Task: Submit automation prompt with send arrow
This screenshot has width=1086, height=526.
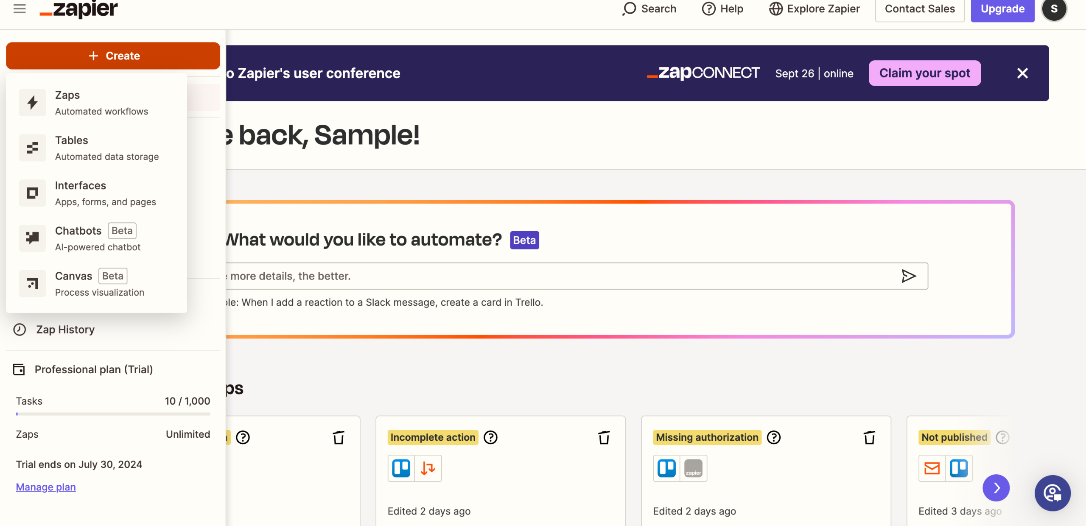Action: click(x=908, y=276)
